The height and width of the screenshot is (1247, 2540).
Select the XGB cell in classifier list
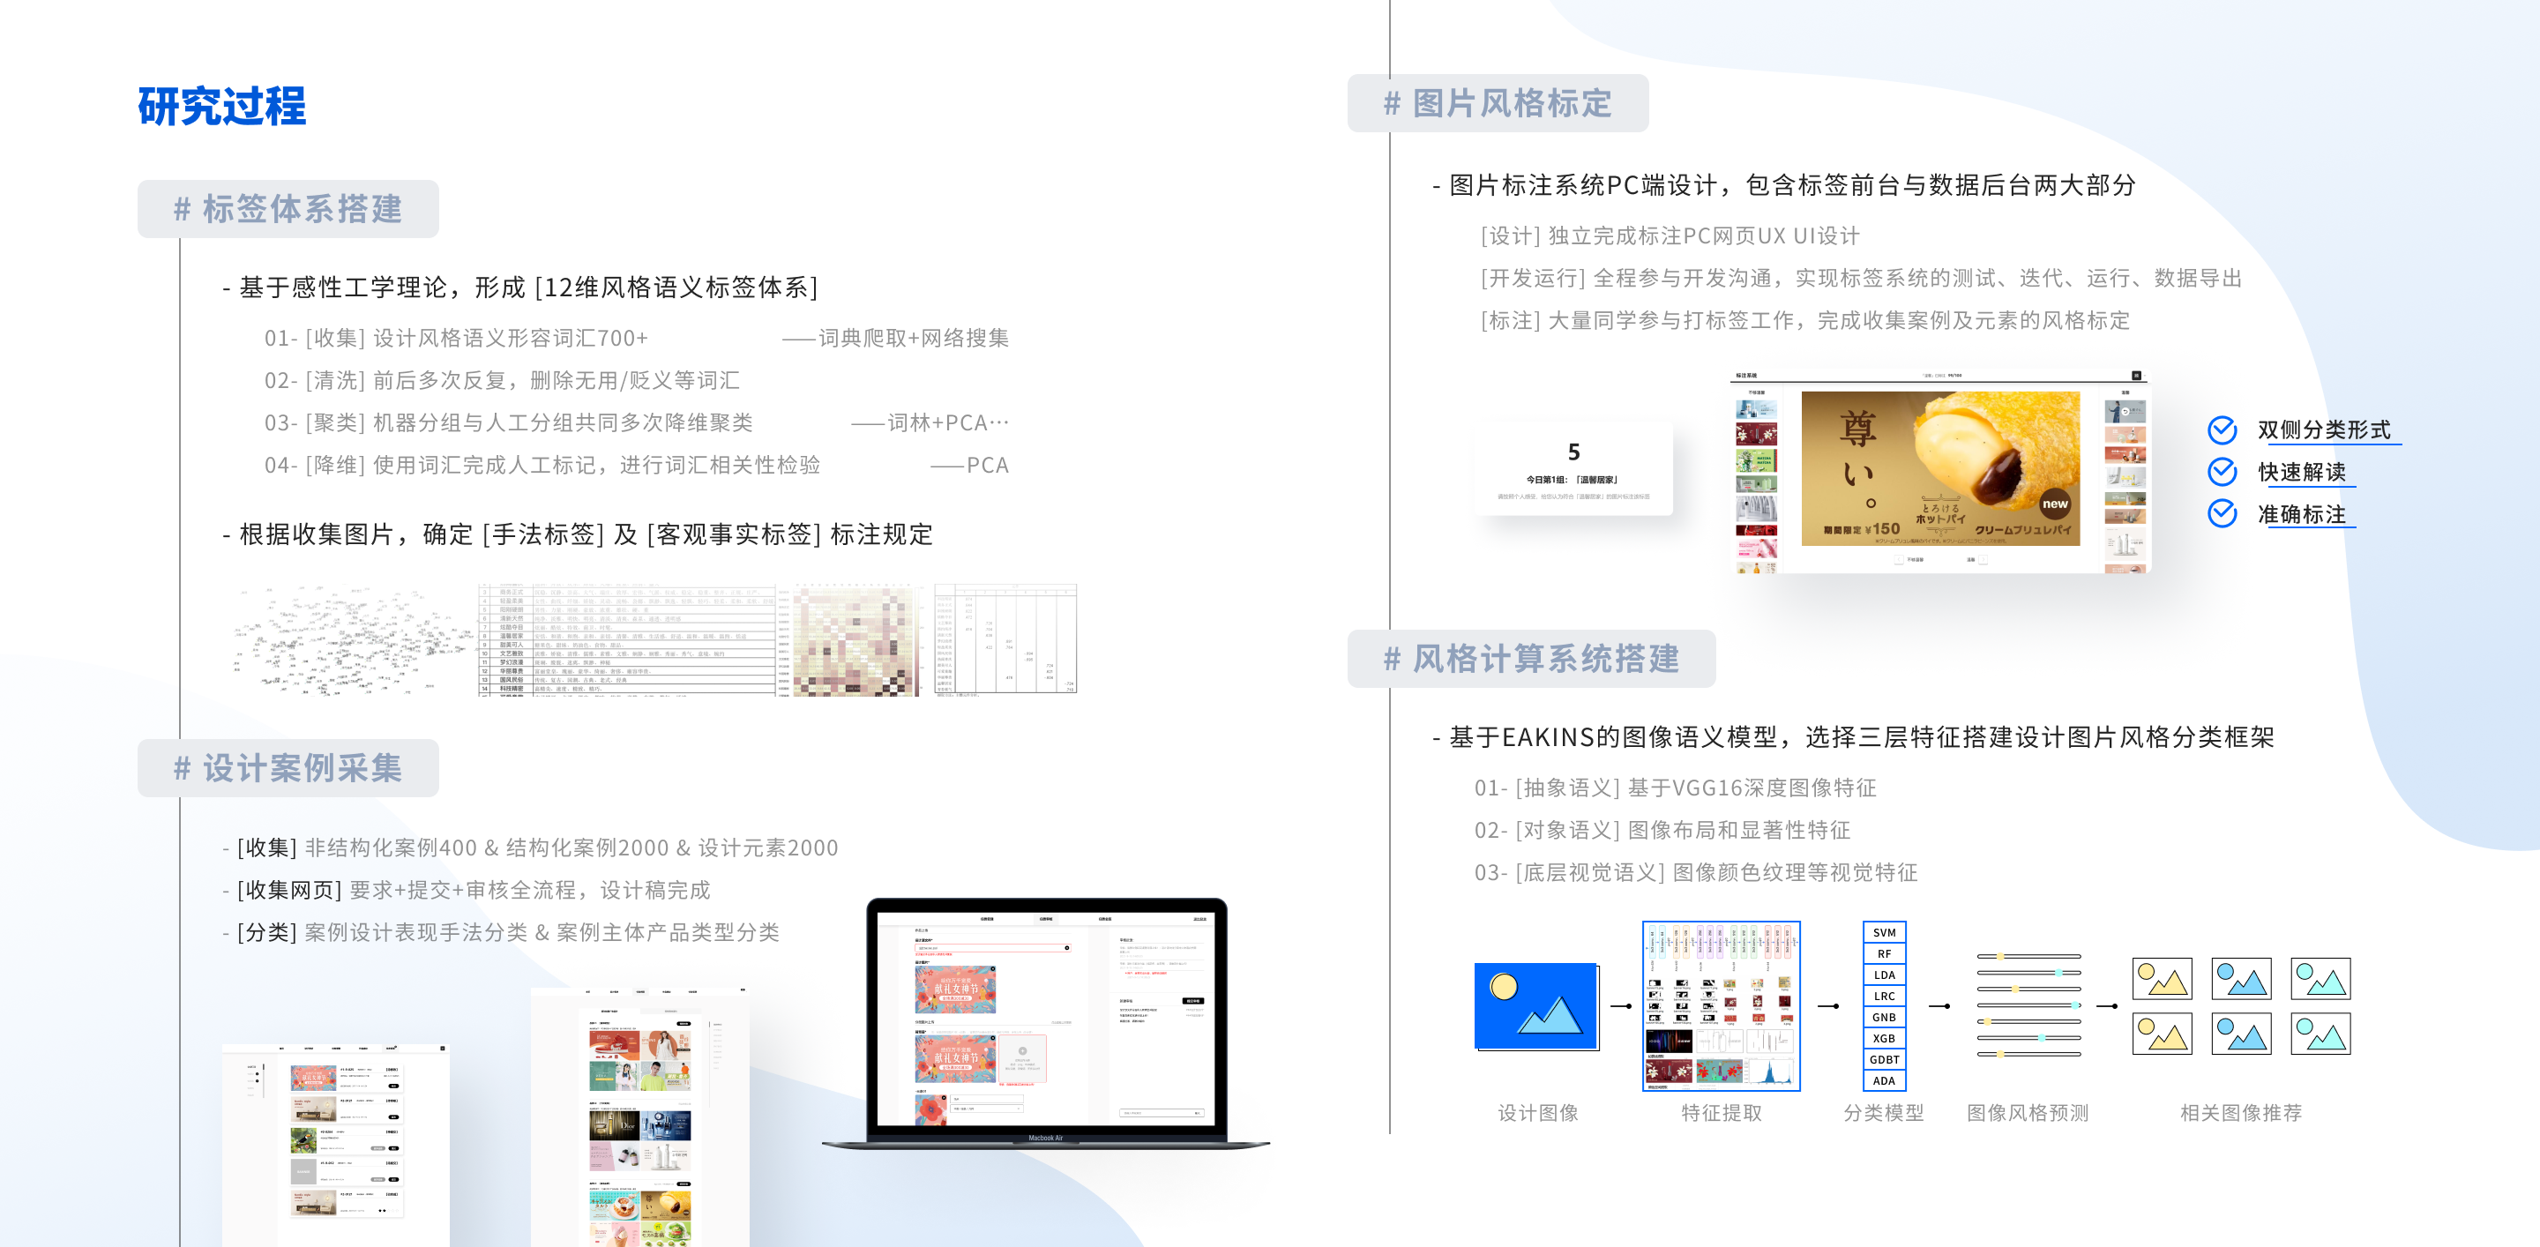1883,1038
